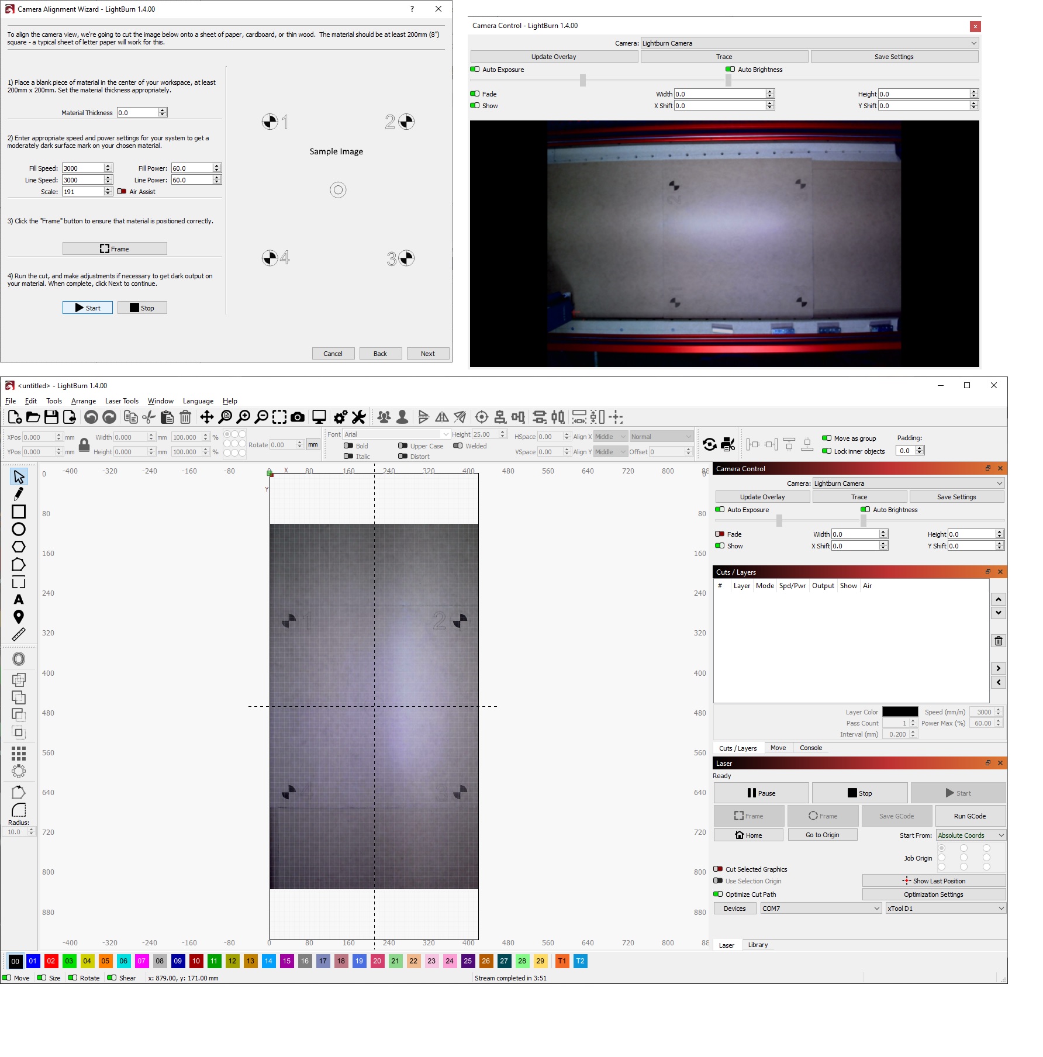Open Start From Absolute Coords dropdown
Screen dimensions: 1043x1057
971,835
